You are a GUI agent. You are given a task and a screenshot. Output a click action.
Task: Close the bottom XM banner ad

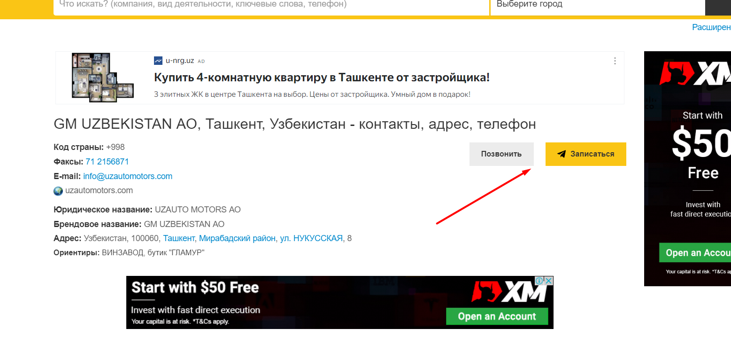tap(549, 281)
